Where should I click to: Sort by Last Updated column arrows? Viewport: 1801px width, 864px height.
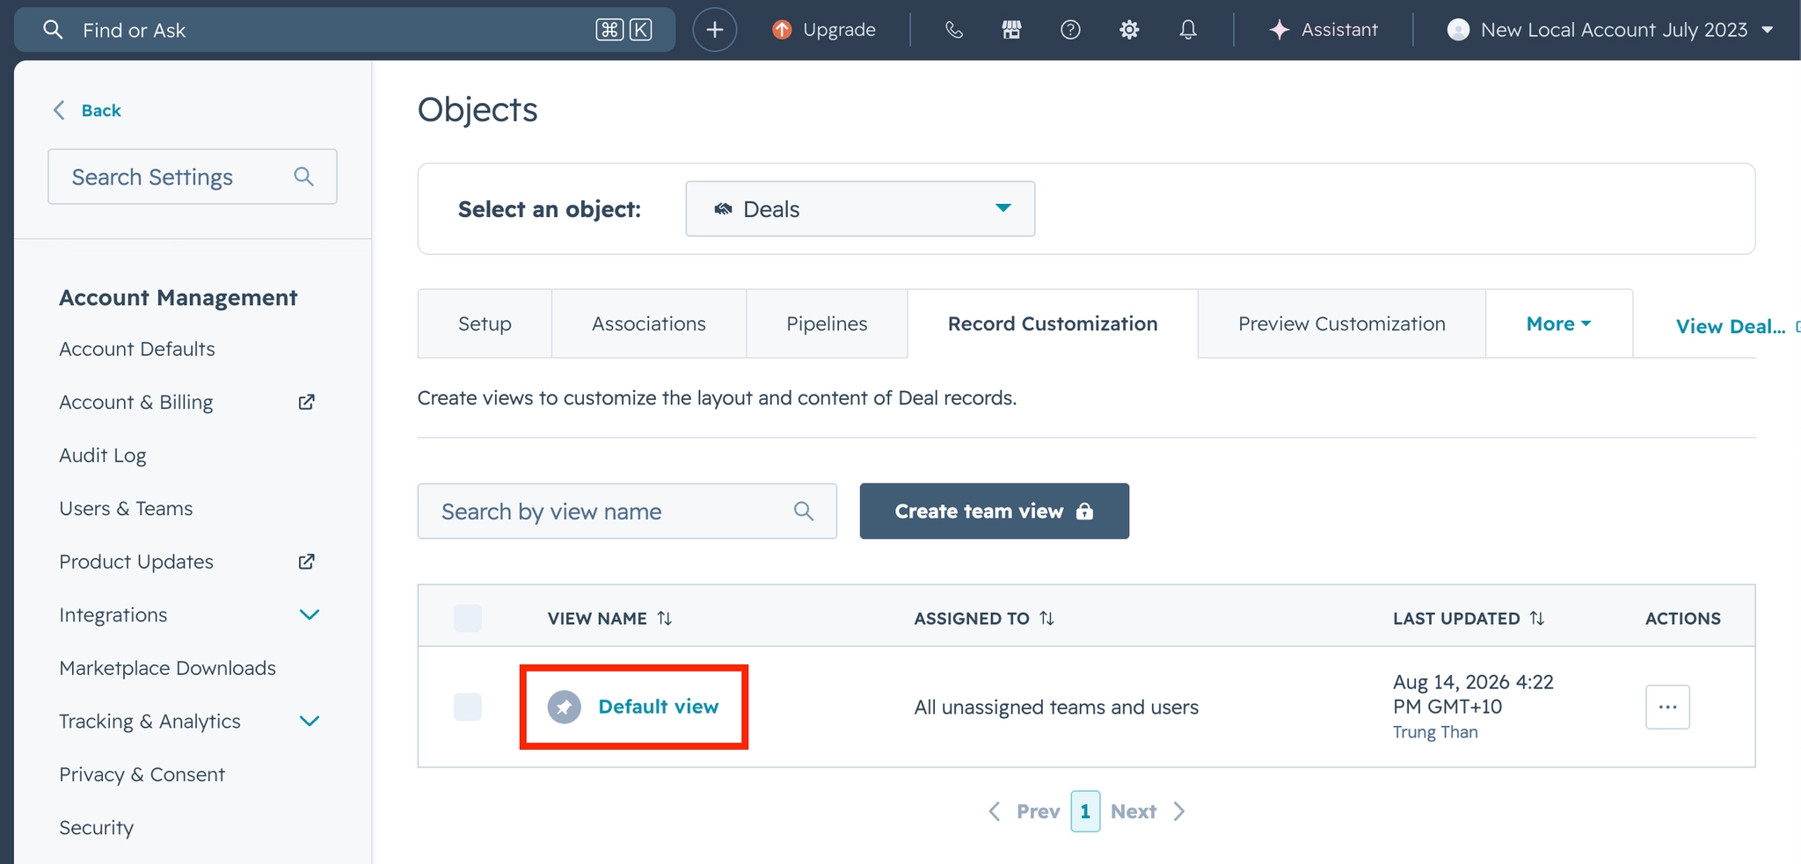pyautogui.click(x=1537, y=619)
